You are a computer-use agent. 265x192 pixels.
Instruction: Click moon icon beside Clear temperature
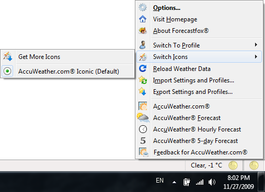click(x=233, y=165)
